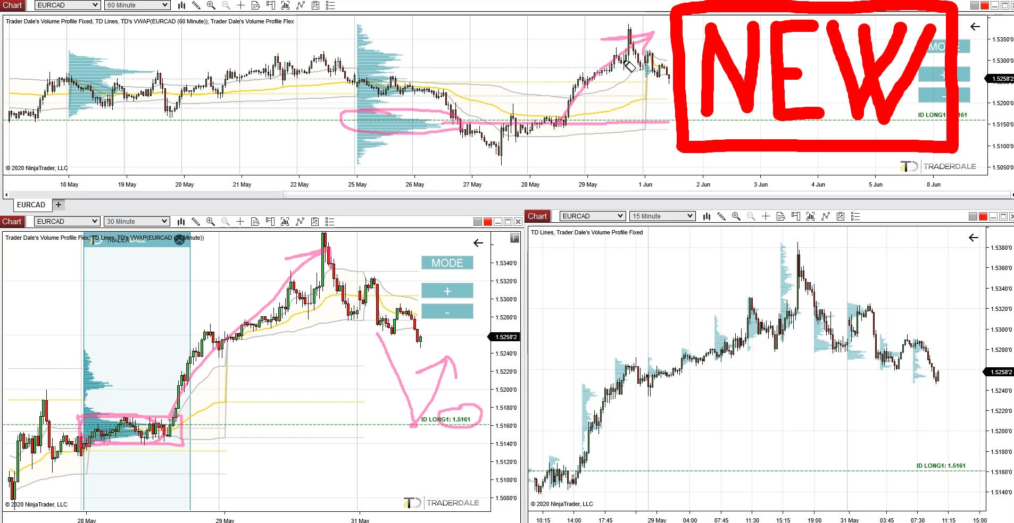Select the EURCAD tab
The height and width of the screenshot is (523, 1014).
(x=31, y=205)
